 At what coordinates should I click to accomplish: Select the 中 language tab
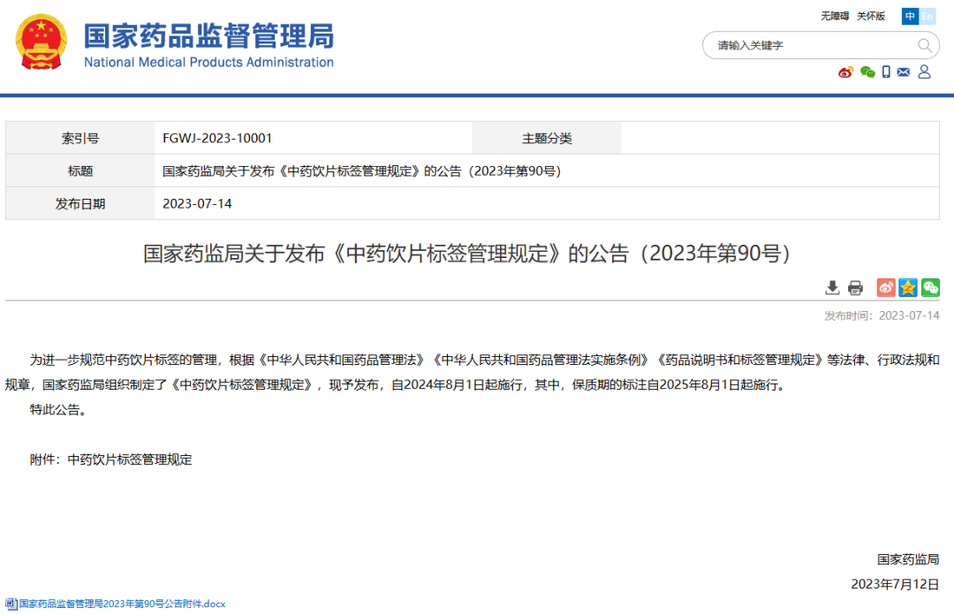[x=911, y=16]
